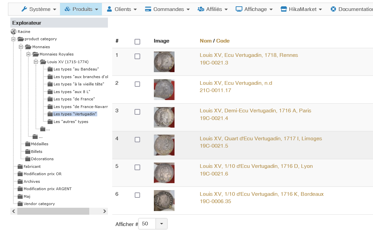373x233 pixels.
Task: Collapse the Monnaies Royales tree node
Action: click(28, 54)
